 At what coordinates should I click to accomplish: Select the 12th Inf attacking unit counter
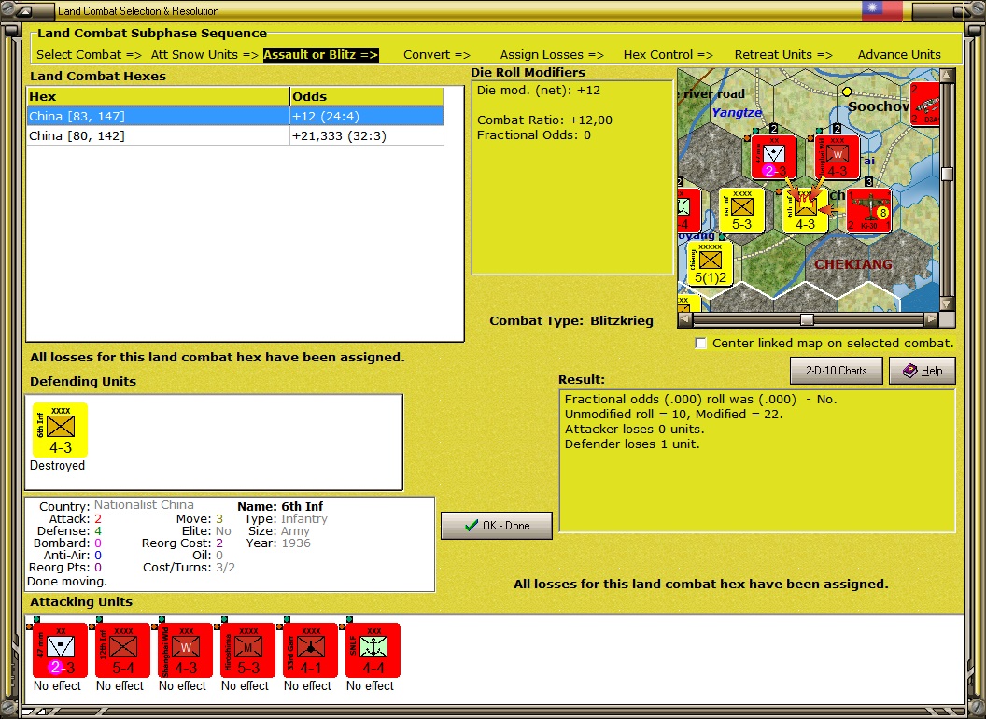point(122,650)
